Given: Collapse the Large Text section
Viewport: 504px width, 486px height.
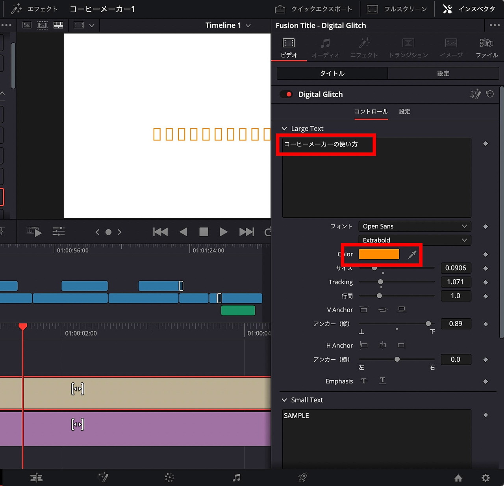Looking at the screenshot, I should (284, 129).
